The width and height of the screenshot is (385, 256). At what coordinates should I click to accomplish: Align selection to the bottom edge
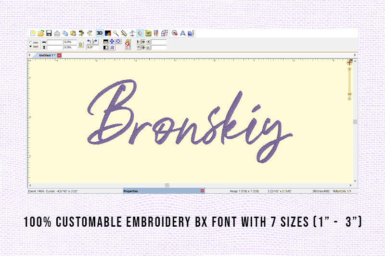coord(148,48)
